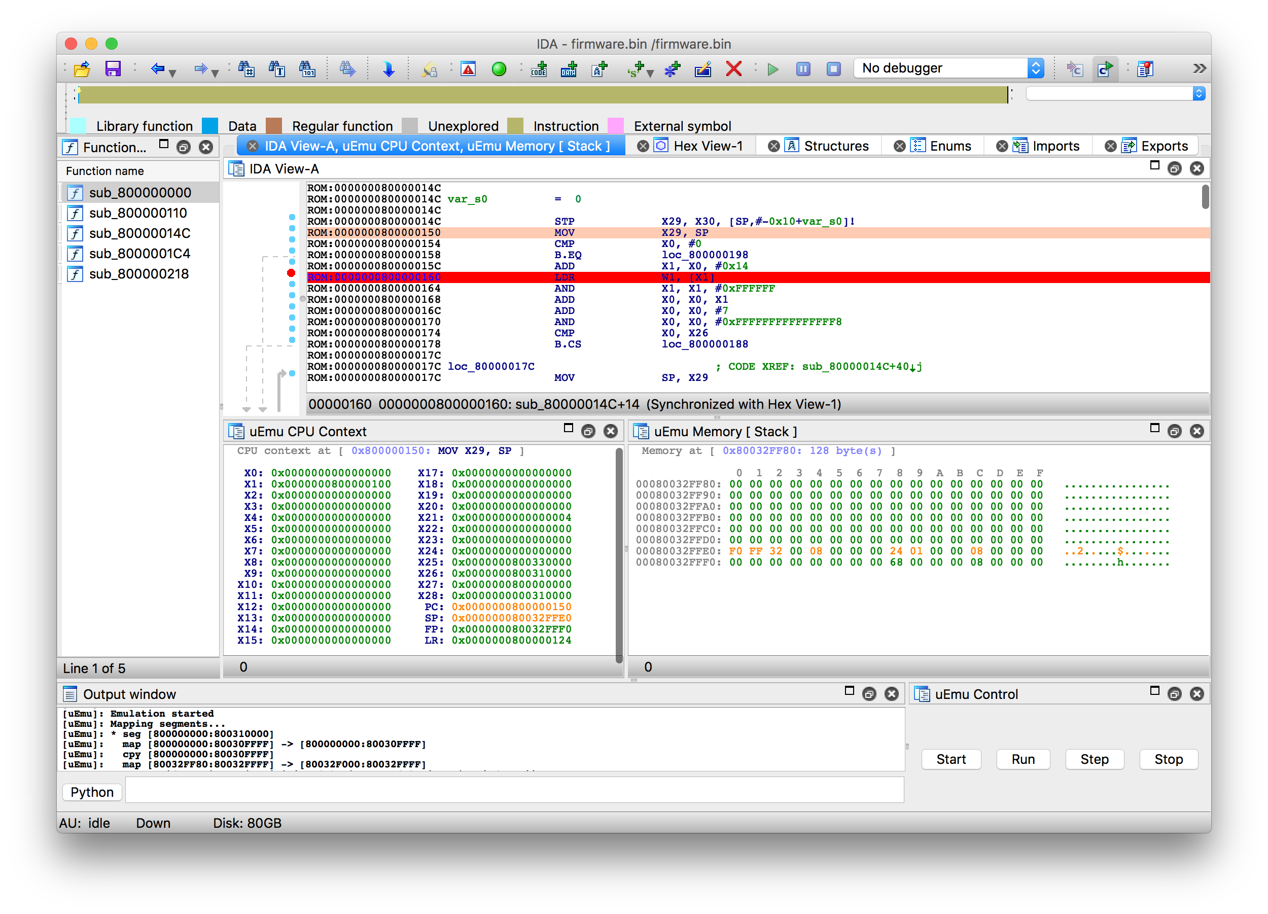Viewport: 1268px width, 914px height.
Task: Toggle the red breakpoint dot at 0x160
Action: [291, 273]
